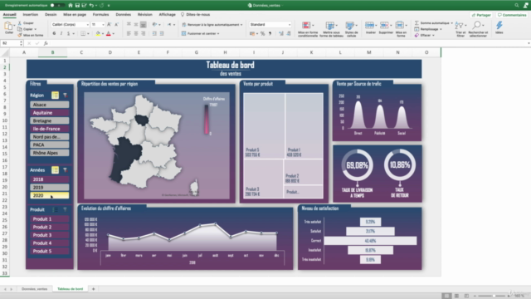Screen dimensions: 531x299
Task: Expand Renvoyer à la ligne automatiquement dropdown
Action: point(241,25)
